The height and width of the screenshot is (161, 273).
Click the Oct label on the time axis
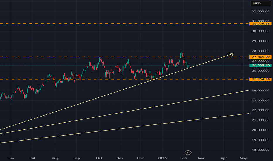99,158
